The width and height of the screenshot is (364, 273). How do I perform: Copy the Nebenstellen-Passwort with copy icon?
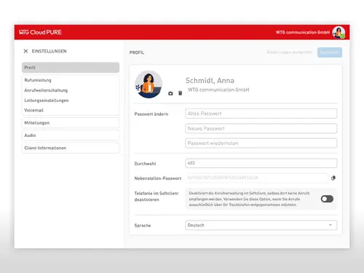(333, 178)
